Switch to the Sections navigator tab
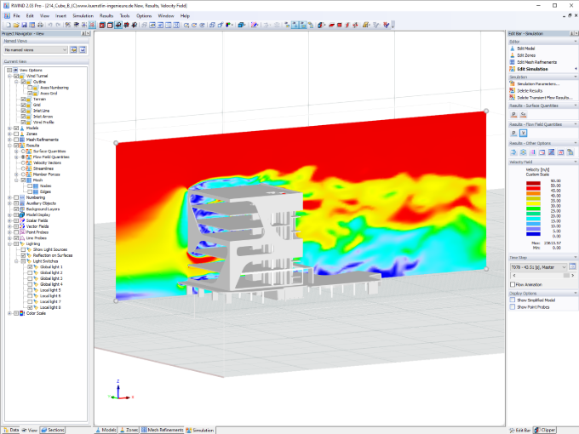This screenshot has height=434, width=579. click(x=53, y=430)
